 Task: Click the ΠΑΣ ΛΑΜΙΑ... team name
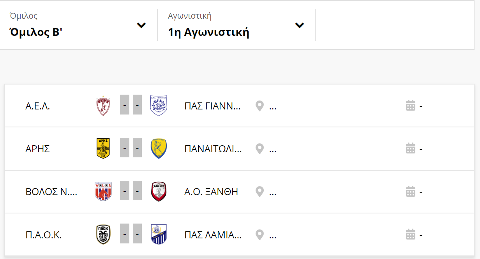click(213, 235)
